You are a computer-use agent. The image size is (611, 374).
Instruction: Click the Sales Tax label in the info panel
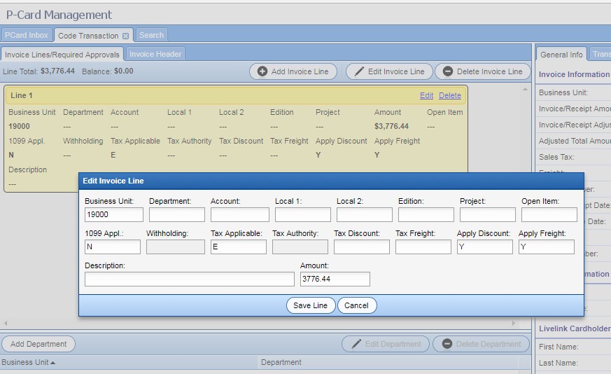click(556, 157)
